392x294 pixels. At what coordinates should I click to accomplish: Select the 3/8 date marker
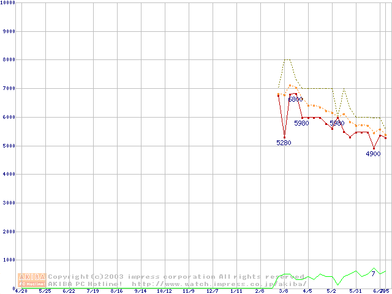pyautogui.click(x=284, y=291)
